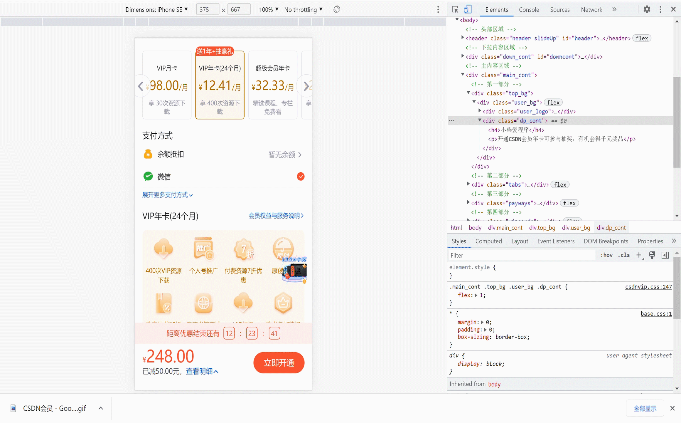
Task: Click the rotate device orientation icon
Action: [x=337, y=9]
